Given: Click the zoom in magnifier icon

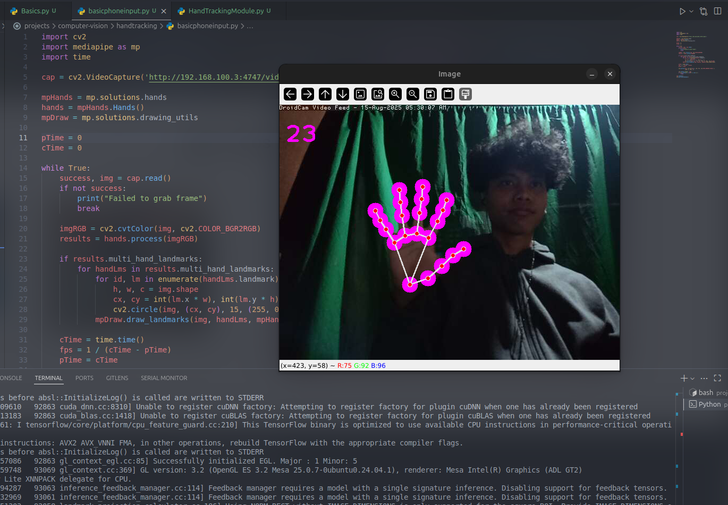Looking at the screenshot, I should point(395,94).
